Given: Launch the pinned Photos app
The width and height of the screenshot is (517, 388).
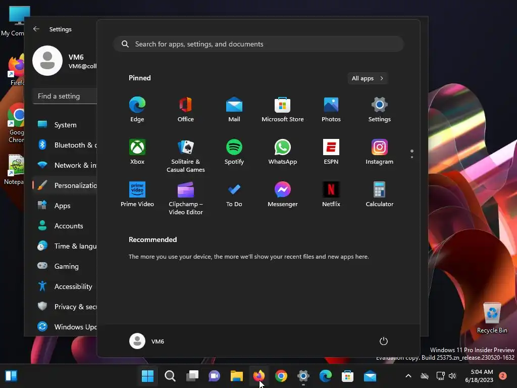Looking at the screenshot, I should click(x=331, y=109).
